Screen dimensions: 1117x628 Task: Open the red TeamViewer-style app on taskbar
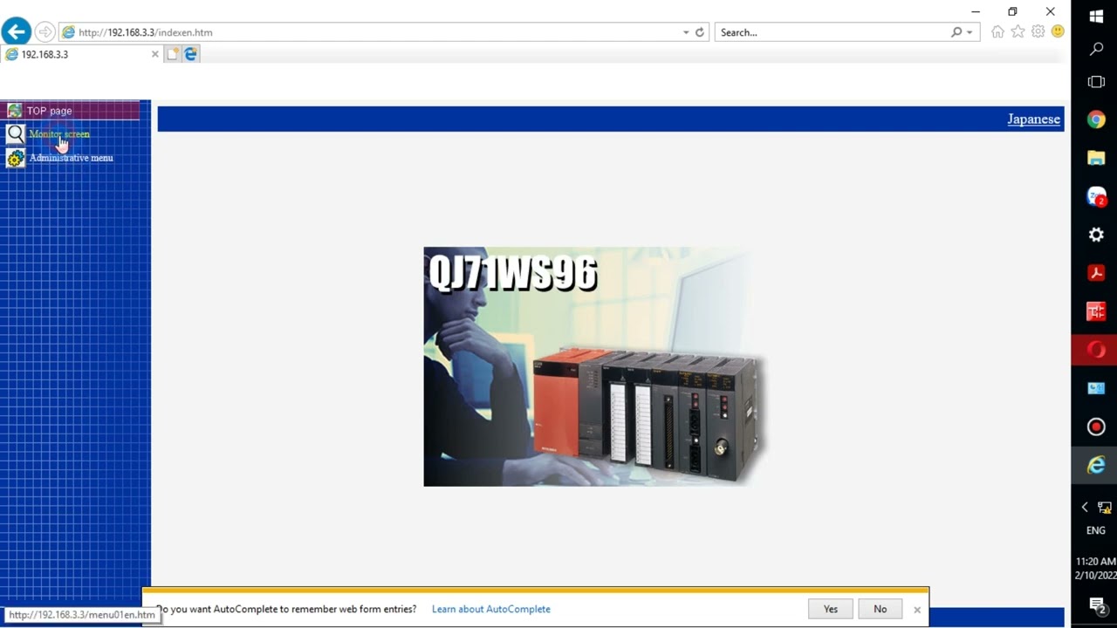pos(1096,311)
